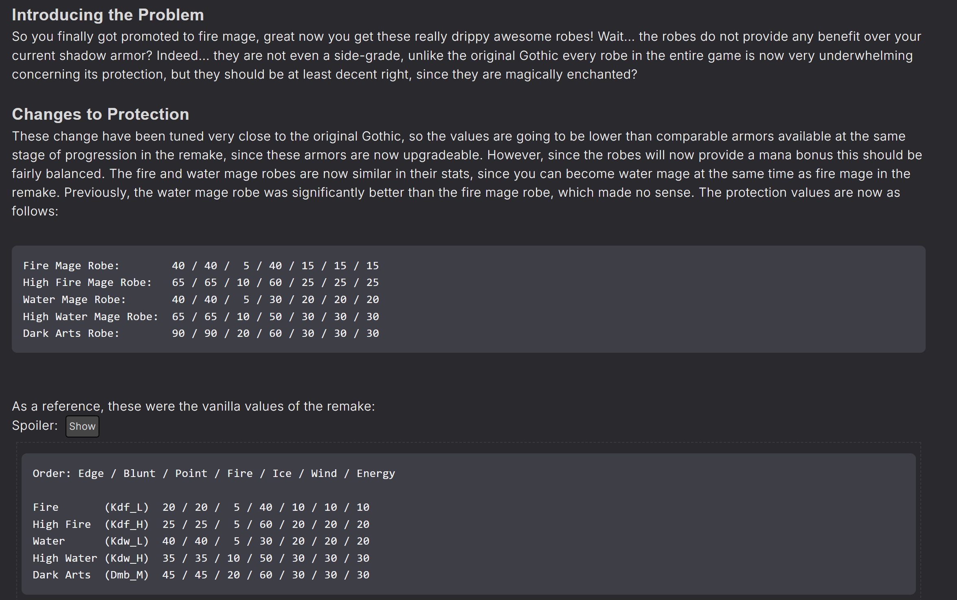This screenshot has width=957, height=600.
Task: Select the 'High Fire Mage Robe:' stats line
Action: (x=201, y=282)
